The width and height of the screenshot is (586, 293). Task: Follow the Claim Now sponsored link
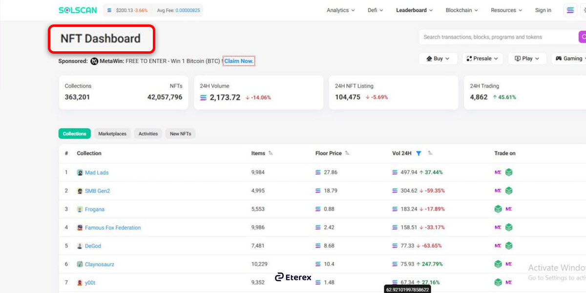239,61
